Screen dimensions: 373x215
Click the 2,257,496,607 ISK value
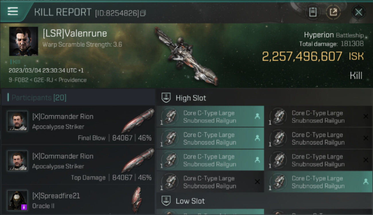pos(302,56)
